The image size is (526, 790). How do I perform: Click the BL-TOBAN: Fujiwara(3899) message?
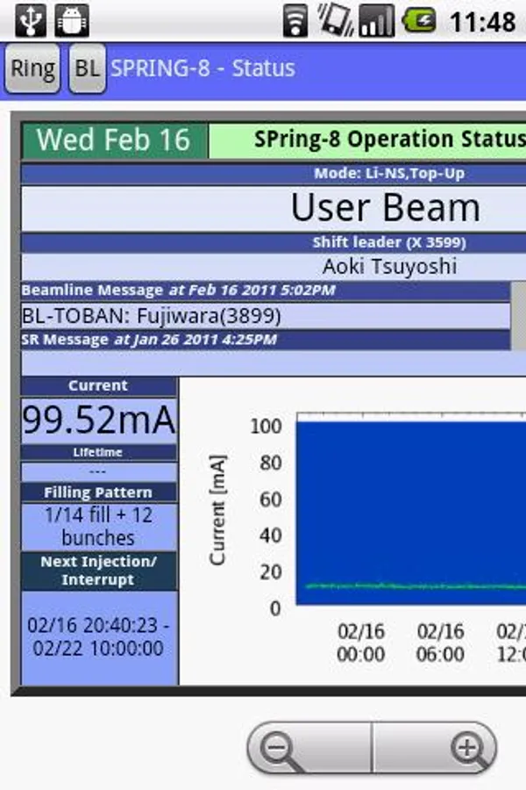[x=266, y=316]
